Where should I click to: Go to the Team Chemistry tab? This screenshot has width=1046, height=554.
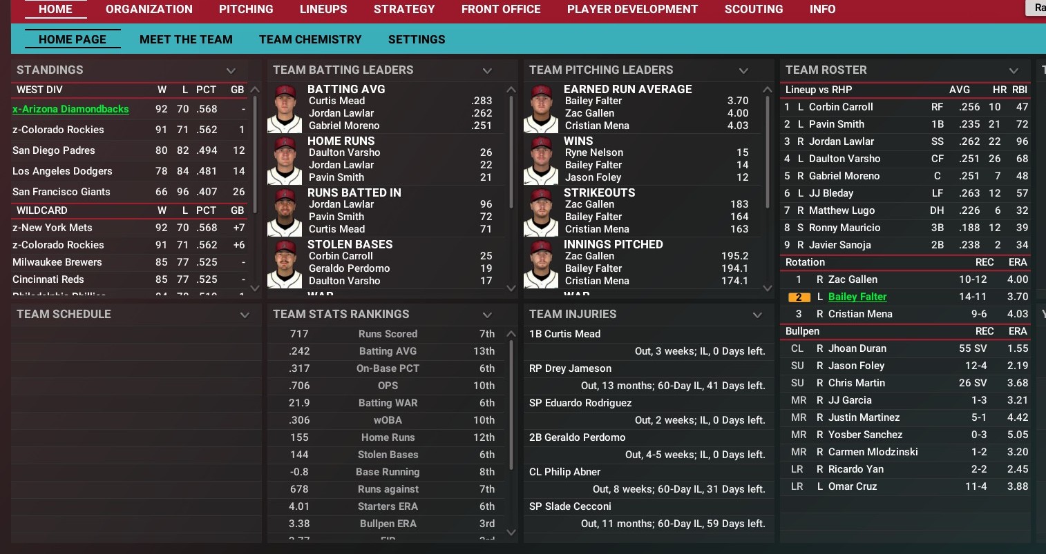click(x=310, y=39)
